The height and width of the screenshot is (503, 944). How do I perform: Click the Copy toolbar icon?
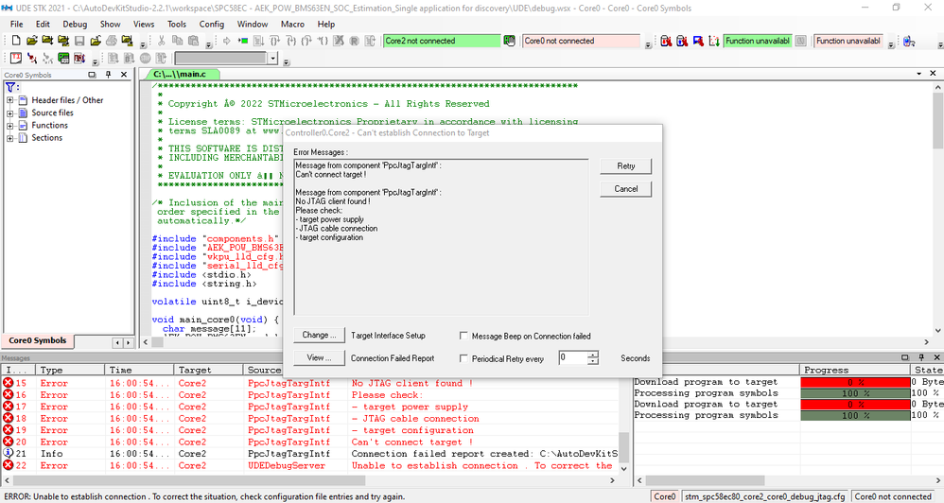click(x=177, y=41)
